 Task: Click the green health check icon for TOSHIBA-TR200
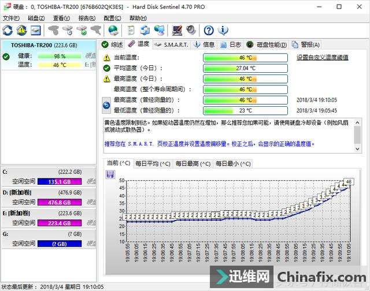(x=6, y=57)
